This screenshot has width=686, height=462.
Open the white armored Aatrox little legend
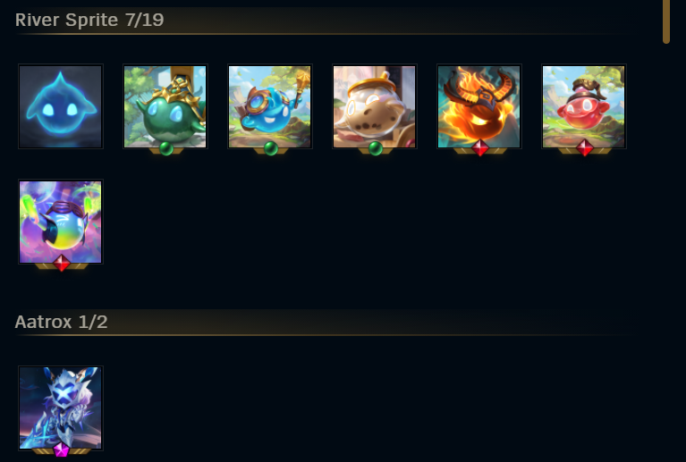61,407
